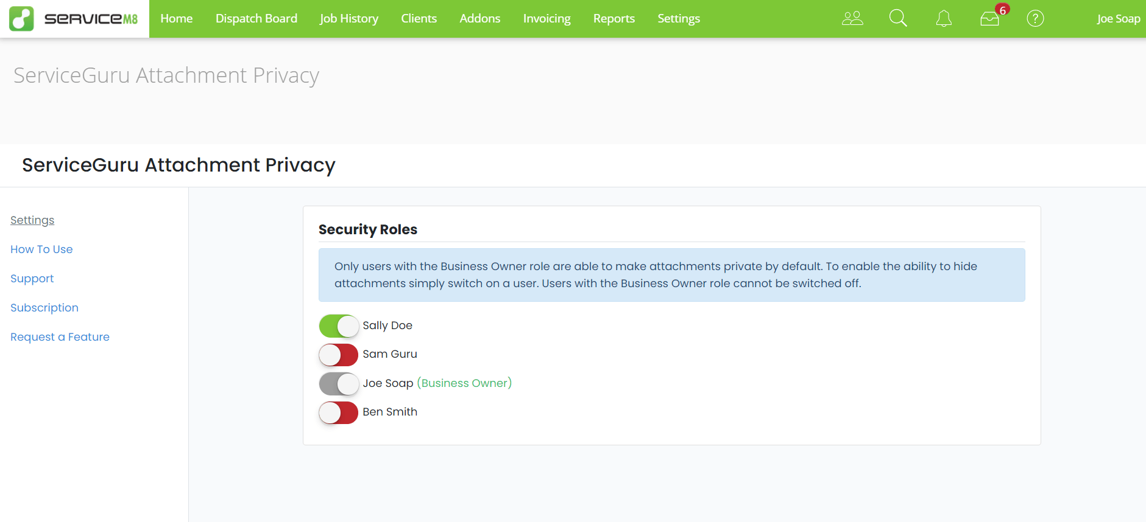1146x522 pixels.
Task: Click the Request a Feature link
Action: click(60, 337)
